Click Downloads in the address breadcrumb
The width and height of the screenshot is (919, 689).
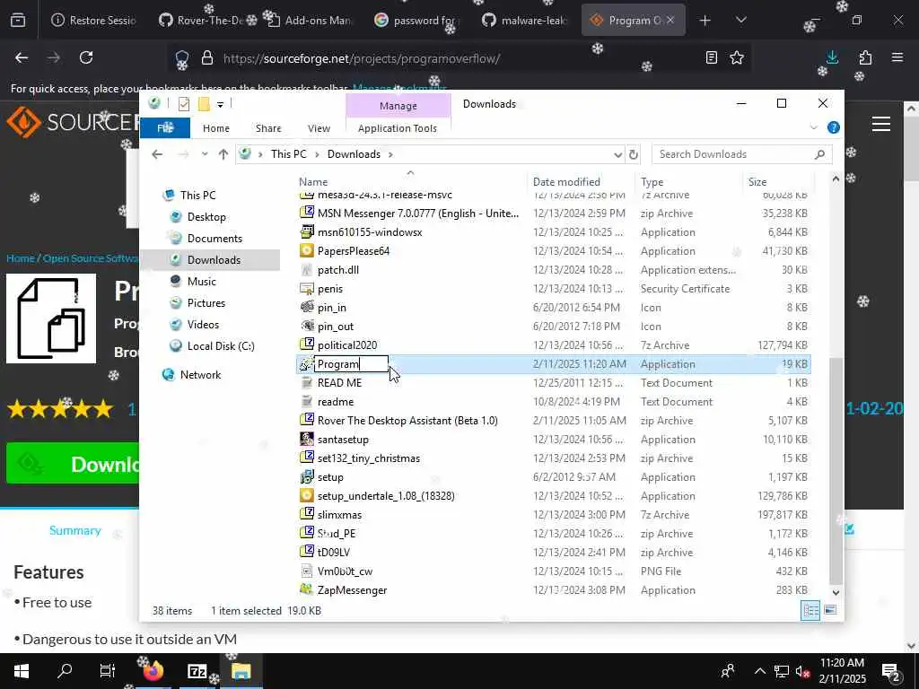click(354, 154)
